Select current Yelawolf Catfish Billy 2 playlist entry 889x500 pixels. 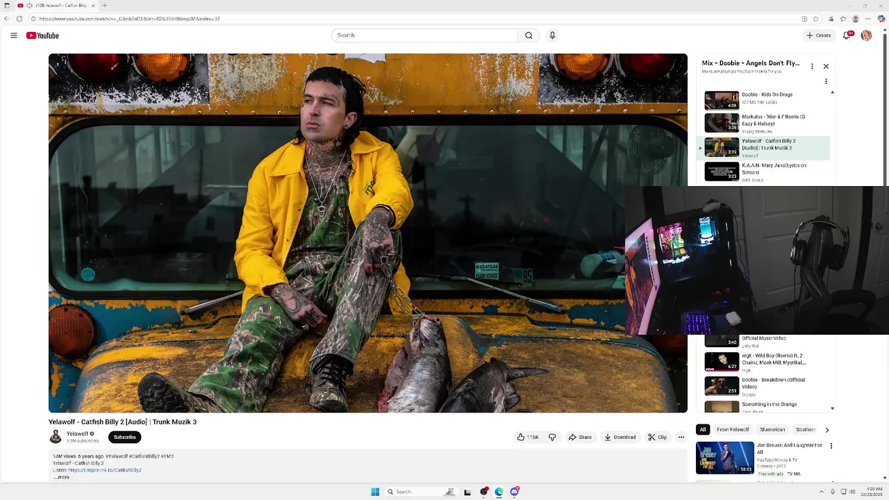click(x=764, y=148)
